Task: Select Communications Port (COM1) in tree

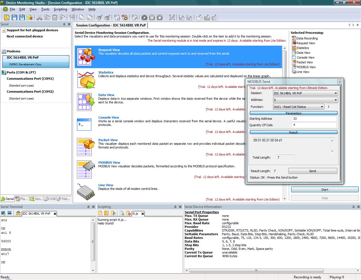Action: coord(30,79)
